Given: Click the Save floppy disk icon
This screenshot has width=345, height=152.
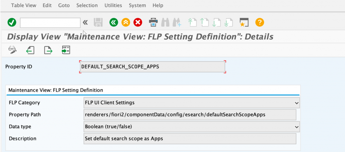Looking at the screenshot, I should pos(98,23).
